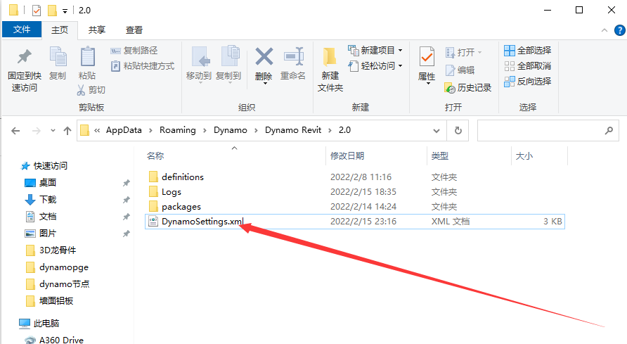Open the recent locations dropdown arrow
This screenshot has width=627, height=344.
tap(53, 131)
